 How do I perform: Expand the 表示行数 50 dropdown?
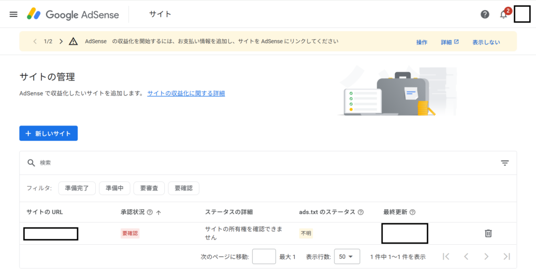coord(347,257)
